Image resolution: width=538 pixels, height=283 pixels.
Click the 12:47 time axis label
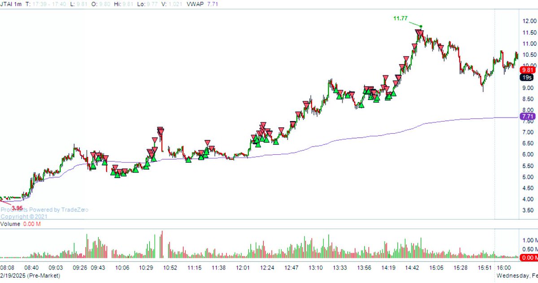coord(291,268)
